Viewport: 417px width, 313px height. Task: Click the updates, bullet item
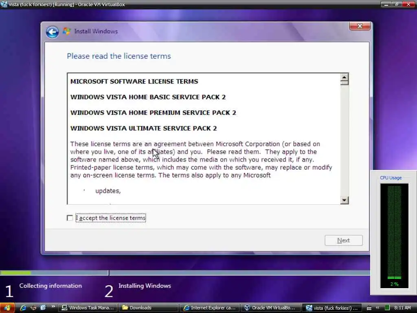pyautogui.click(x=108, y=191)
